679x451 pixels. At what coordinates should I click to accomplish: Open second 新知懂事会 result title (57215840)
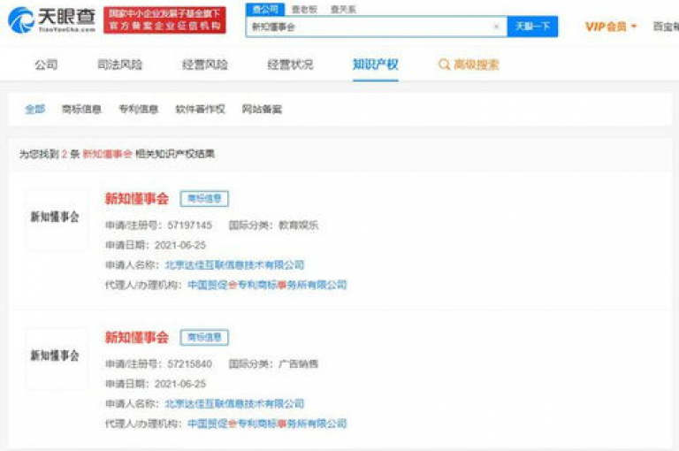tap(137, 337)
